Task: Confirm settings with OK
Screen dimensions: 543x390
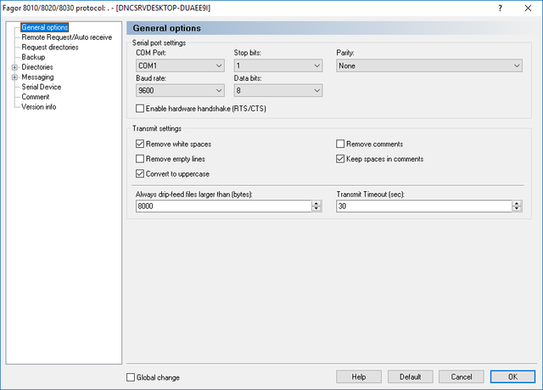Action: coord(512,376)
